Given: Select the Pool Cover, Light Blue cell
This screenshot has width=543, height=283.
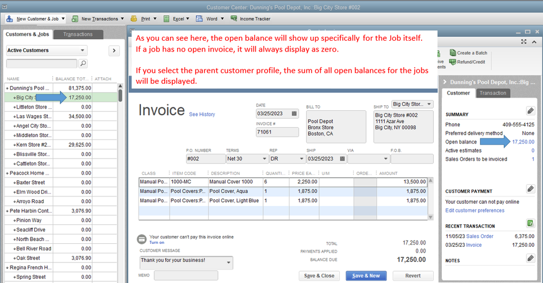Looking at the screenshot, I should click(x=235, y=200).
